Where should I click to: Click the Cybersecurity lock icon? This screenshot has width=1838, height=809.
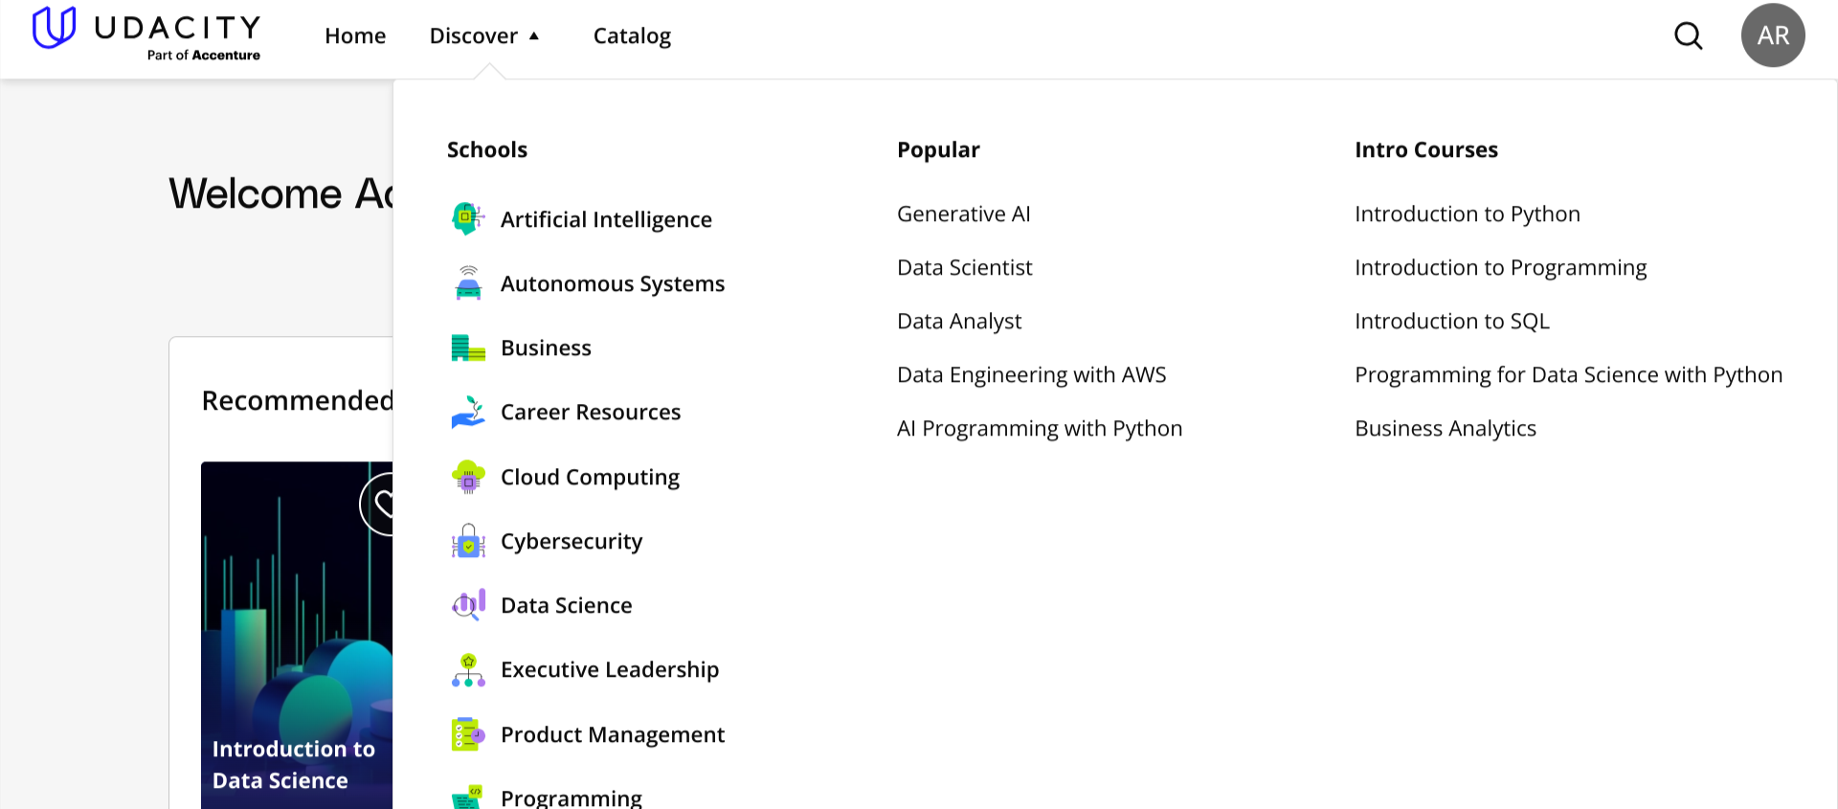coord(468,541)
